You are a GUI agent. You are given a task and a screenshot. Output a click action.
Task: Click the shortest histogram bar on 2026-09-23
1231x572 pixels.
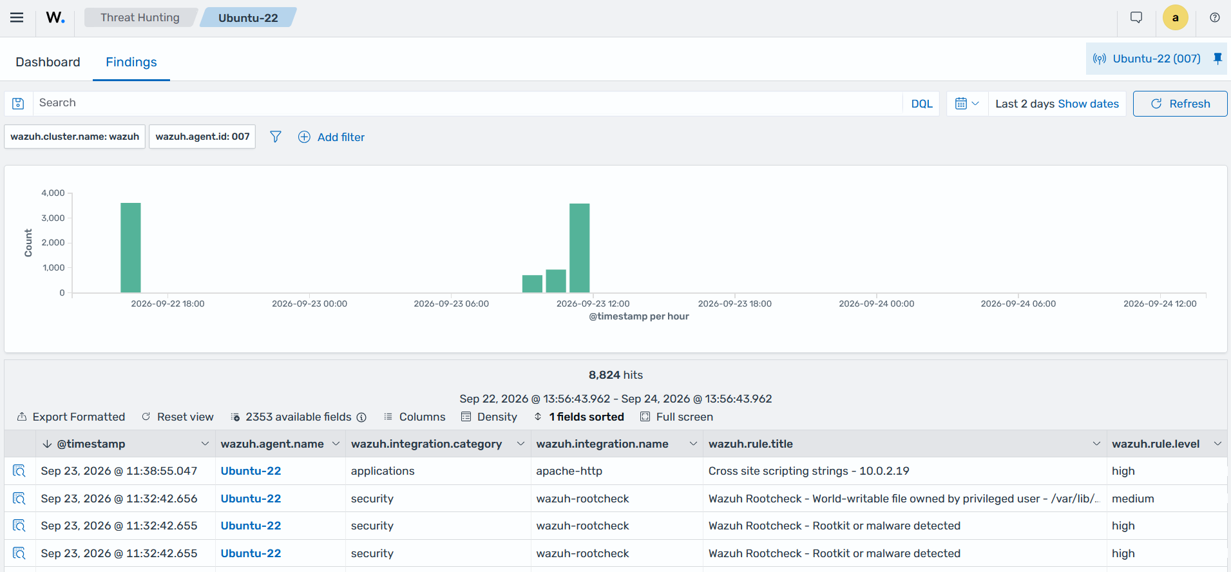532,284
